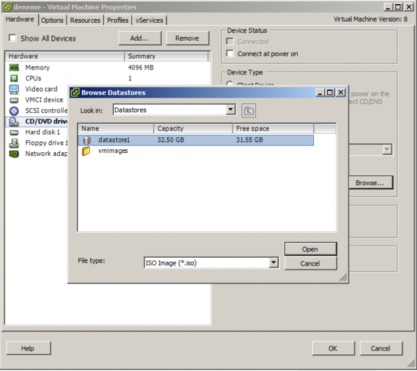Viewport: 417px width, 371px height.
Task: Enable Show All Devices checkbox
Action: [x=13, y=38]
